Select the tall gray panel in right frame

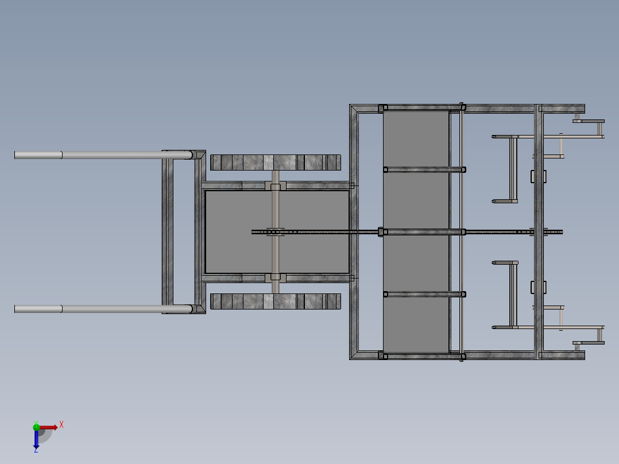click(416, 232)
